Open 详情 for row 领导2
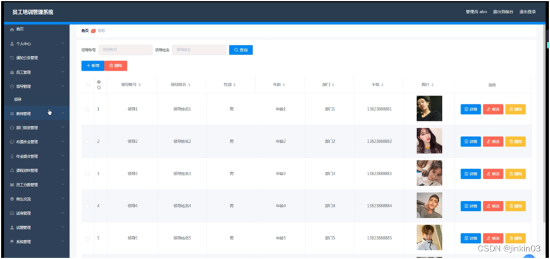550x259 pixels. coord(471,142)
